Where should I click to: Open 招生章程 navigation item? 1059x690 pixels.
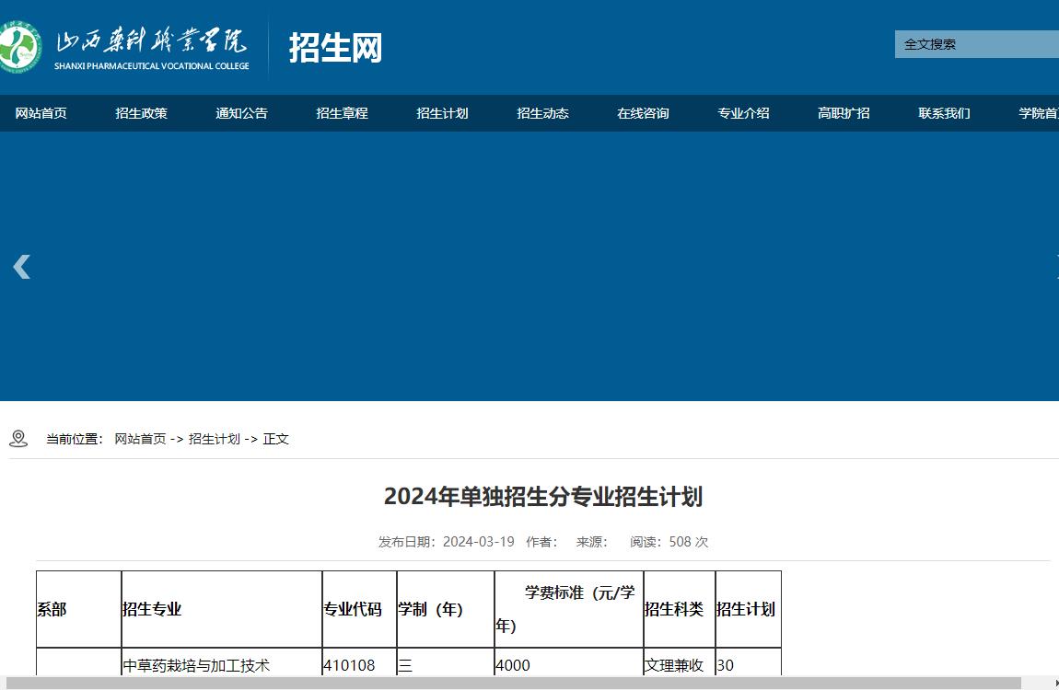tap(342, 113)
